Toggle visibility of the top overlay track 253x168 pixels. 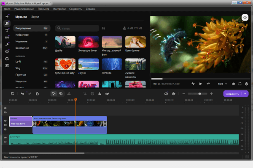[5, 108]
